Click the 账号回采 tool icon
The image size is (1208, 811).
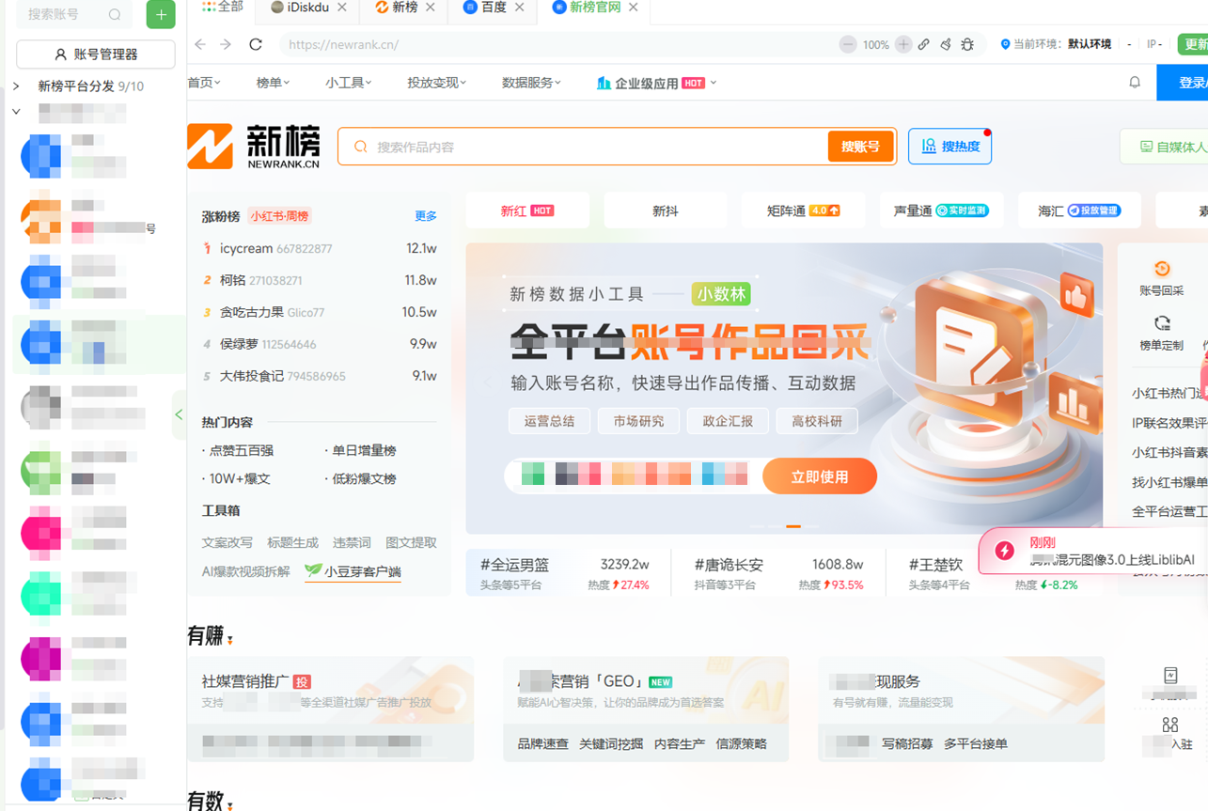1162,269
